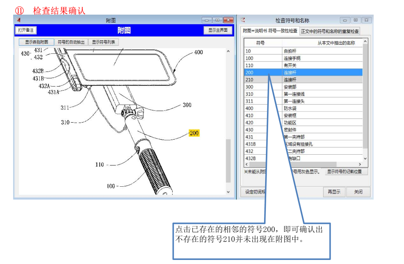Select row 310 第一连接线
Image resolution: width=404 pixels, height=264 pixels.
(303, 94)
